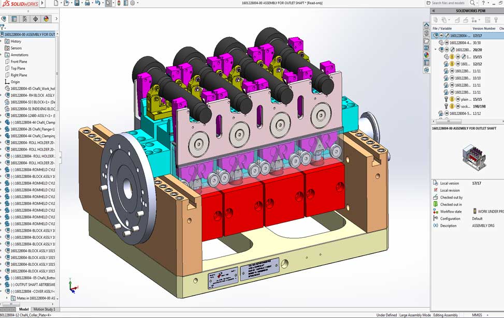Open the Appearances task pane icon
The width and height of the screenshot is (504, 318).
pos(426,55)
